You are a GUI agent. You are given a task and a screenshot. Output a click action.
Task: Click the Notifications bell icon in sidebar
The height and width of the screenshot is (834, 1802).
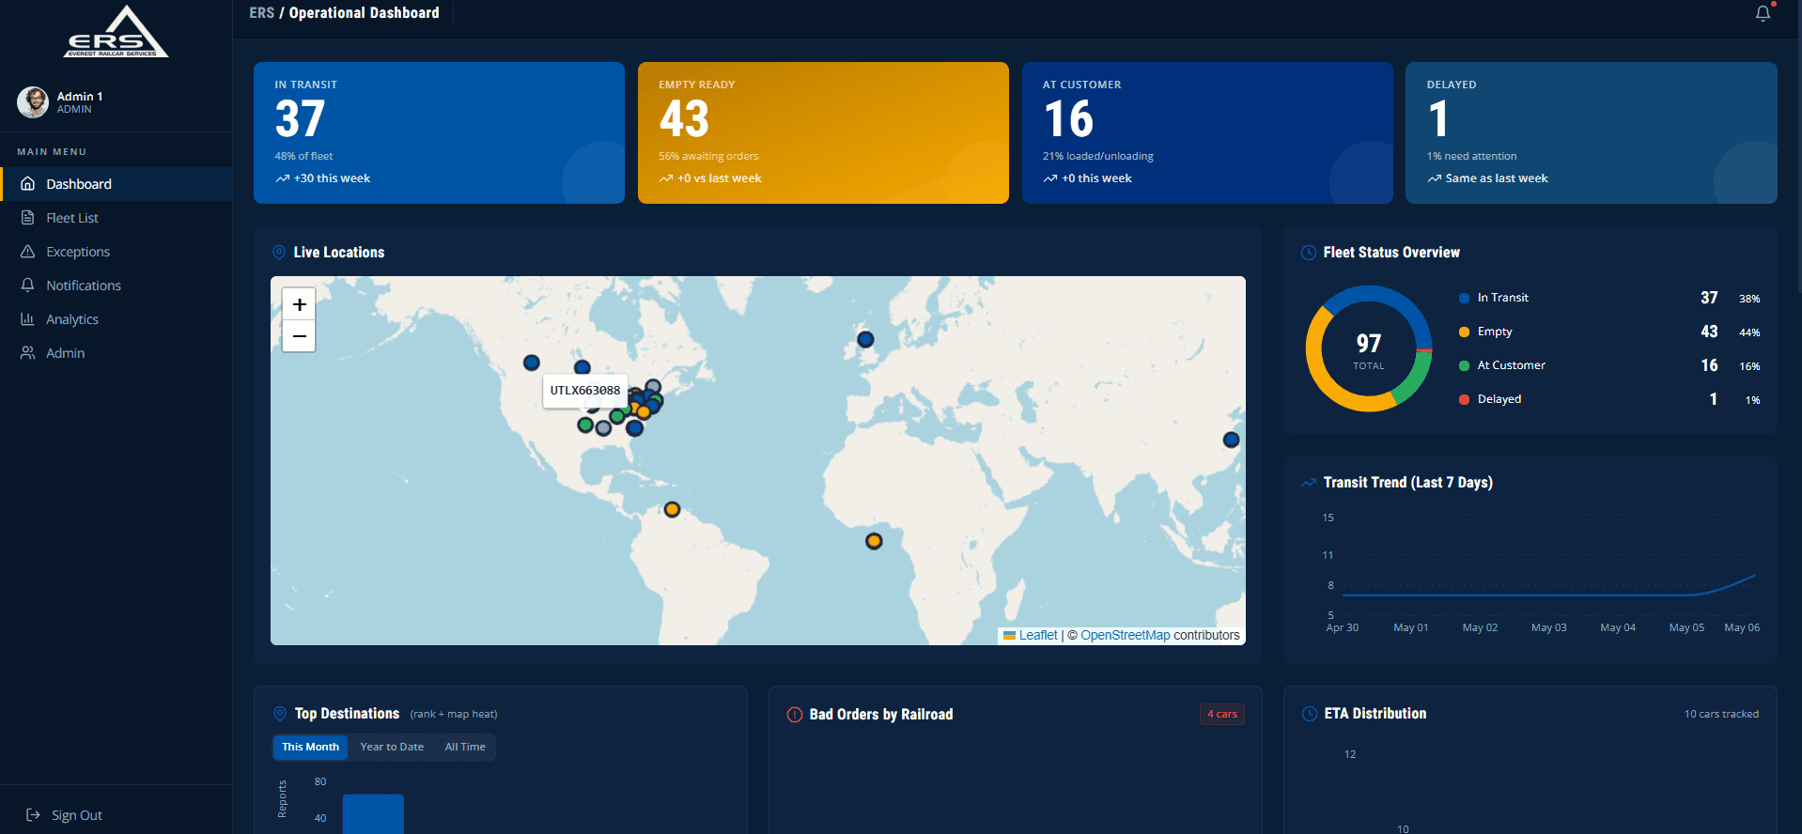(28, 286)
